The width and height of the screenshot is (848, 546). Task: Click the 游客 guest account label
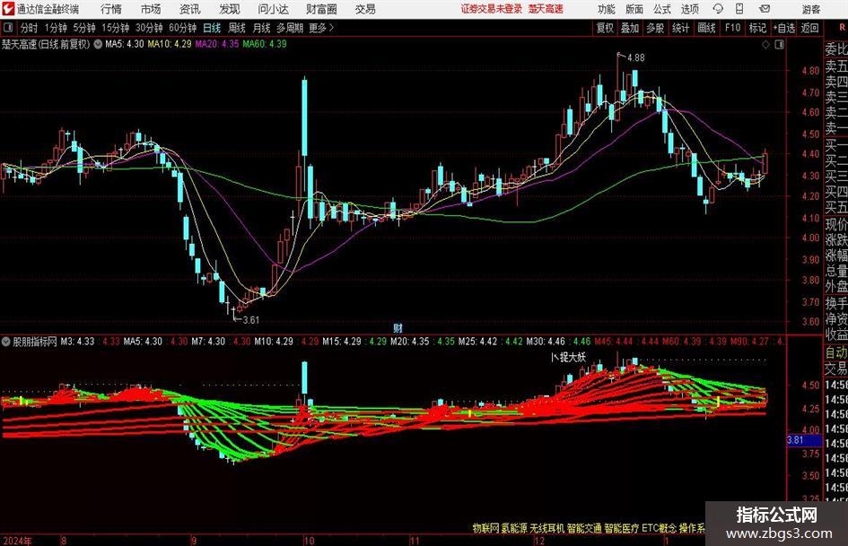[811, 9]
